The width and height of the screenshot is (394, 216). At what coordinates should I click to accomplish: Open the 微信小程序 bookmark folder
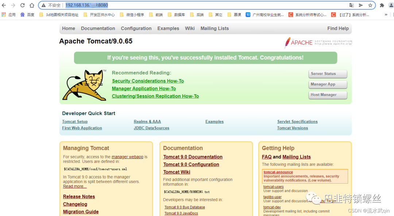(132, 15)
